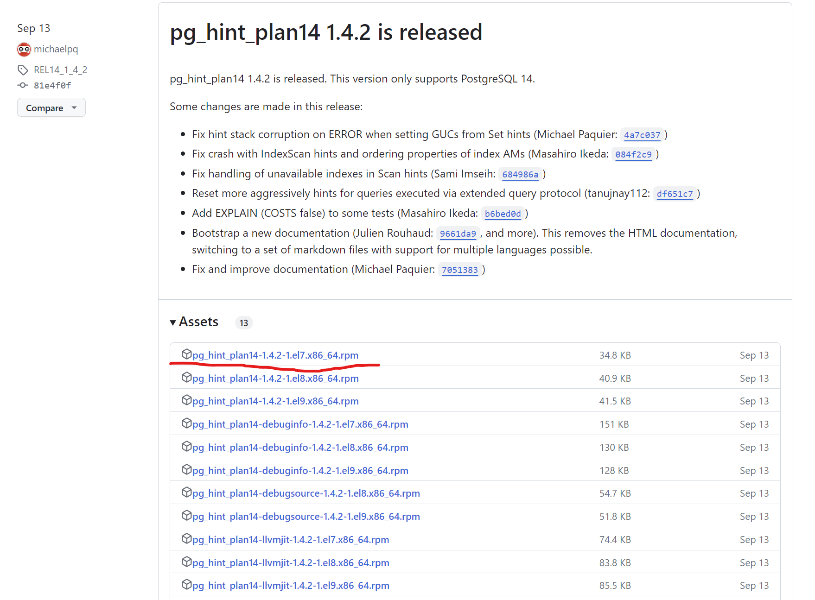Click the package icon beside pg_hint_plan14-1.4.2-1.el7.x86_64.rpm

187,354
